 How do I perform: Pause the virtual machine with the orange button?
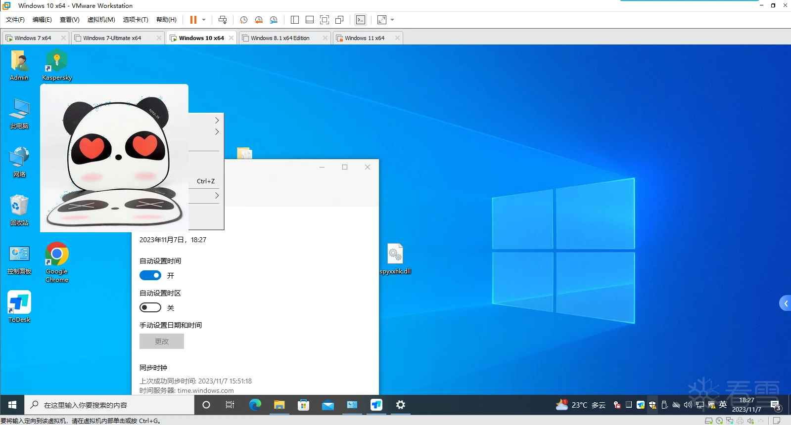[x=193, y=20]
